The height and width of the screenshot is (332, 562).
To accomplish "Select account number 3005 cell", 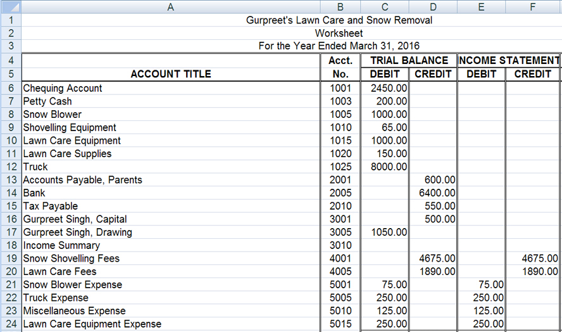I will point(340,233).
